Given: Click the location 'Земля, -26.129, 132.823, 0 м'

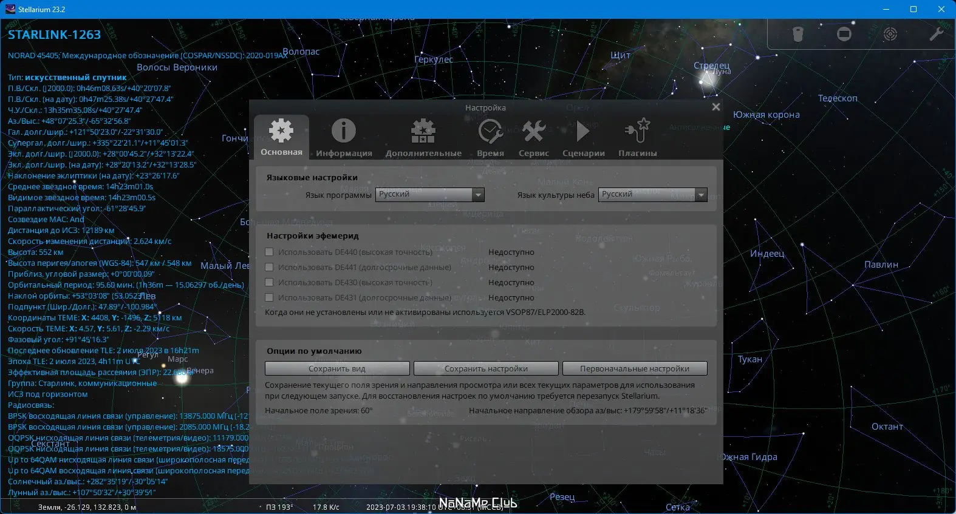Looking at the screenshot, I should [x=87, y=507].
